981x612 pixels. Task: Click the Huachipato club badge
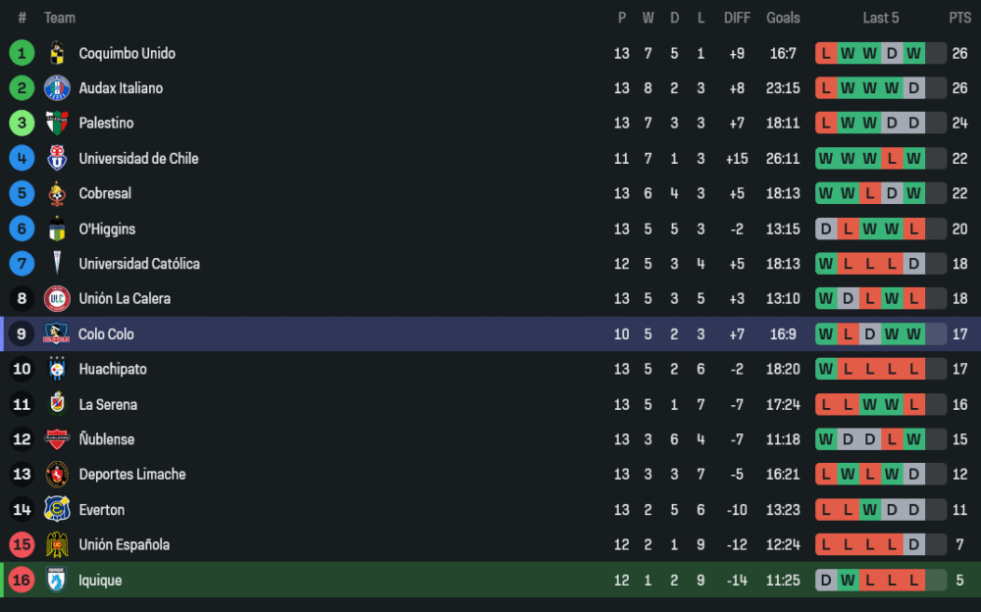(57, 370)
